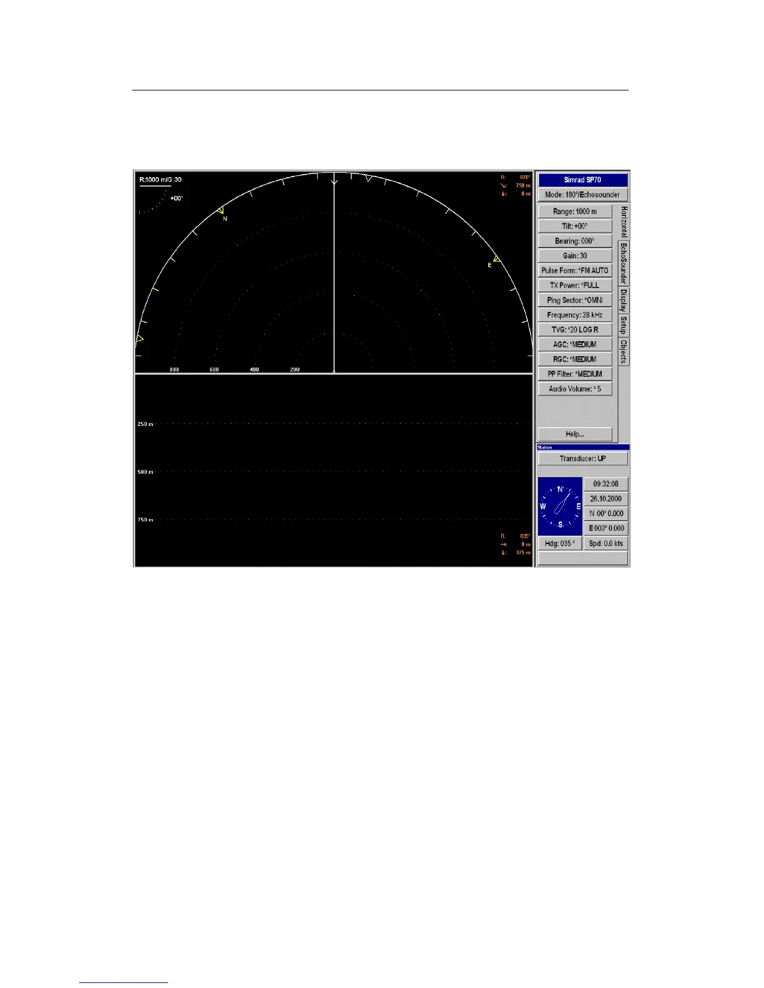Open TVG: *20 LOG R options

pos(575,329)
